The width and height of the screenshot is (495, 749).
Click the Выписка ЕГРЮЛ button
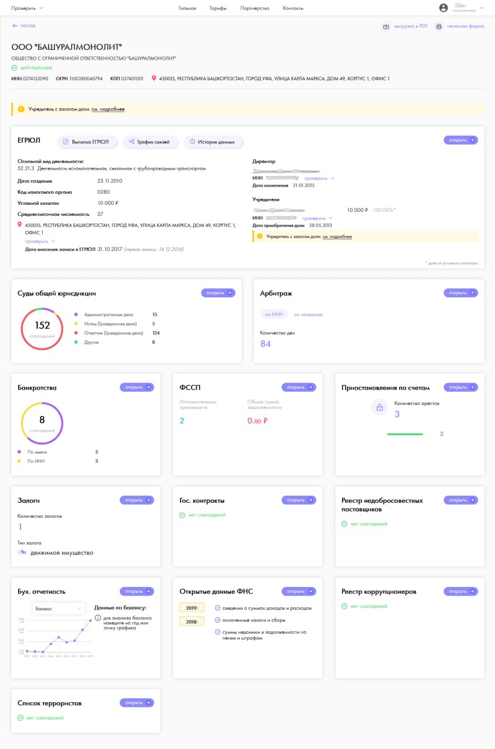pyautogui.click(x=87, y=142)
